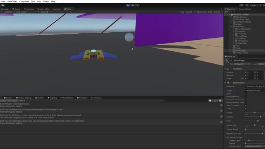Open the Component menu
The width and height of the screenshot is (265, 149).
point(24,1)
